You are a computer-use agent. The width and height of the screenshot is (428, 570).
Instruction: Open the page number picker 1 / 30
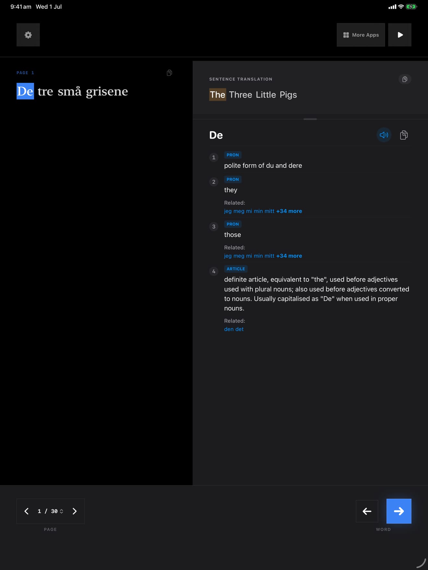click(50, 511)
